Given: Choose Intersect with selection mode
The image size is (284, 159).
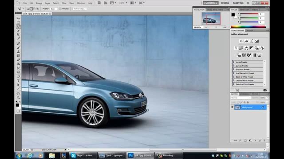Looking at the screenshot, I should click(x=38, y=9).
